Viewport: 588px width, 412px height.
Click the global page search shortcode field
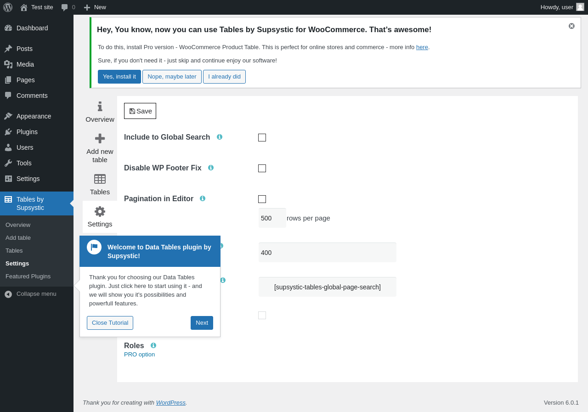point(328,287)
